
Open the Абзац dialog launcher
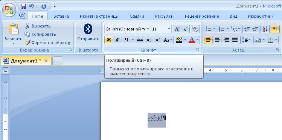point(278,50)
